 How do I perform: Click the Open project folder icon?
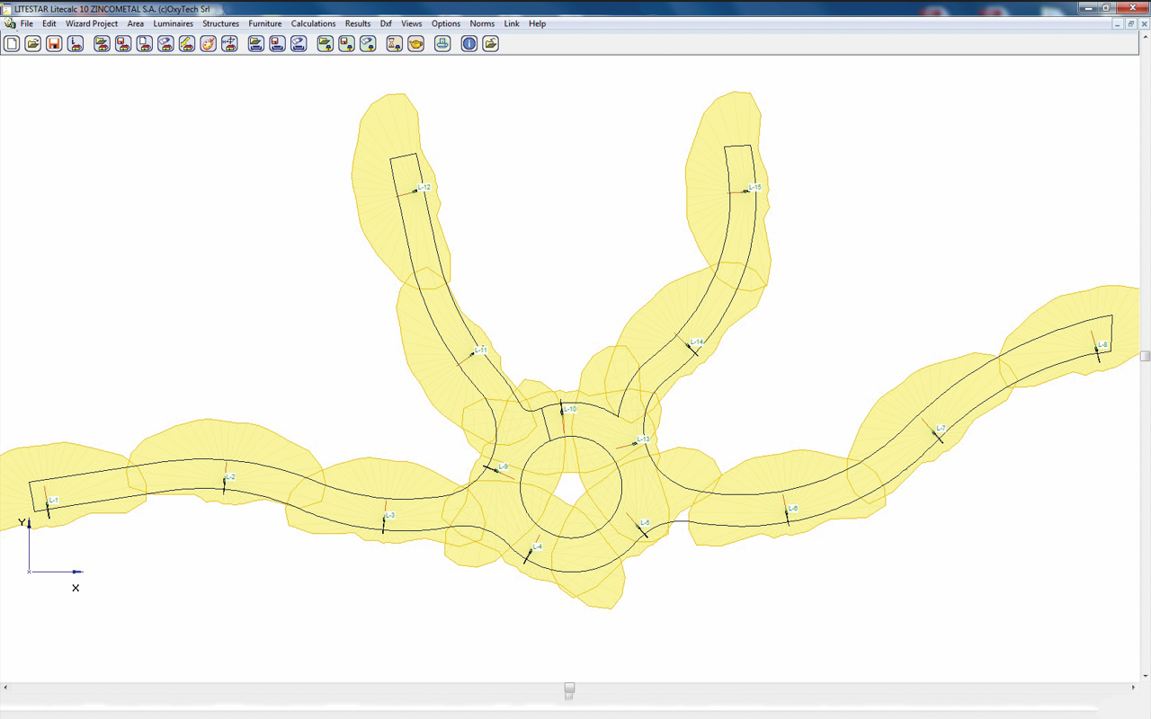(32, 43)
